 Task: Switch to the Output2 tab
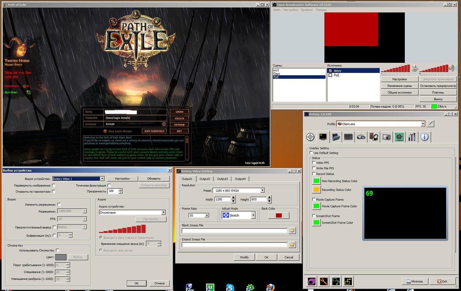(205, 179)
